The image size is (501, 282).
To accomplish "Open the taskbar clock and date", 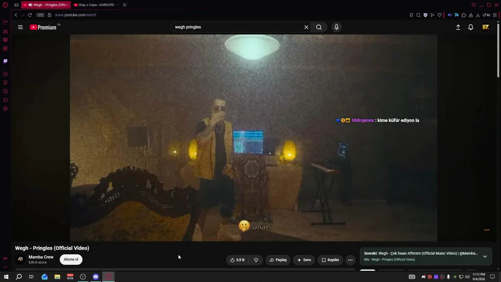I will tap(479, 277).
